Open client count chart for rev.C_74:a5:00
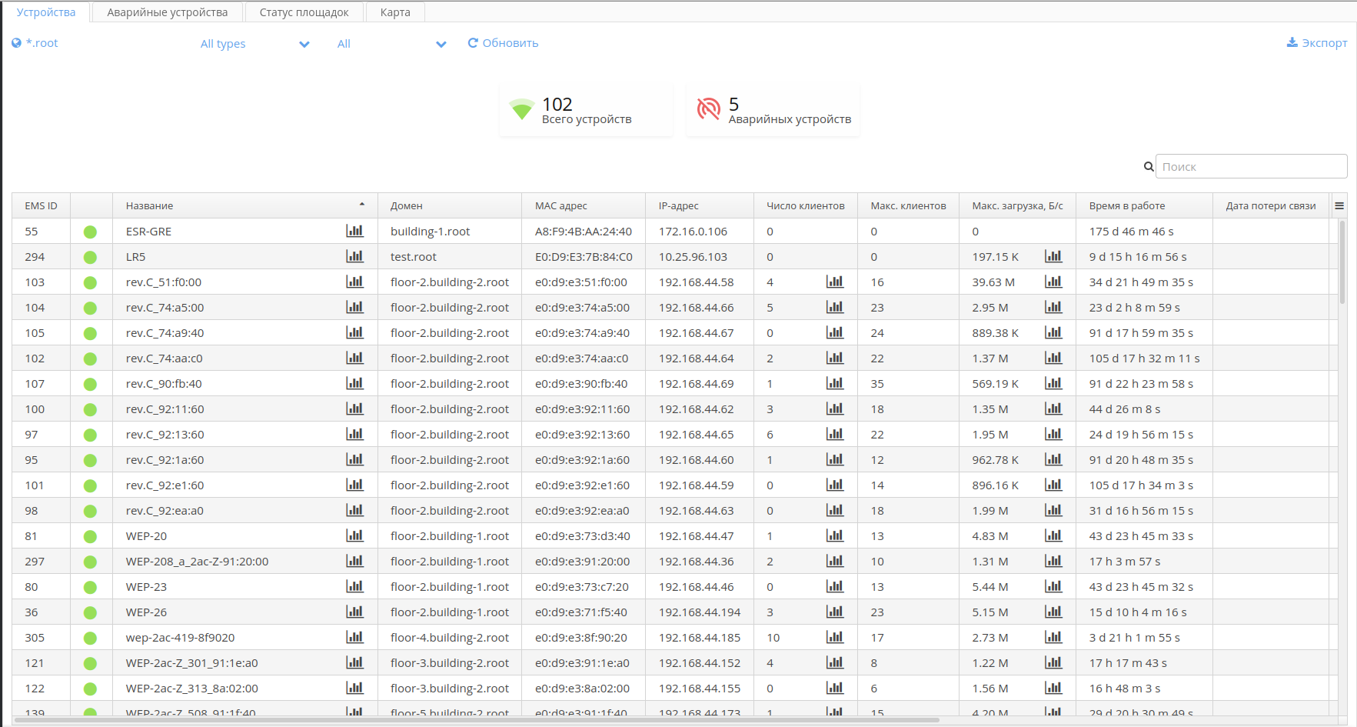Viewport: 1357px width, 727px height. pyautogui.click(x=835, y=307)
